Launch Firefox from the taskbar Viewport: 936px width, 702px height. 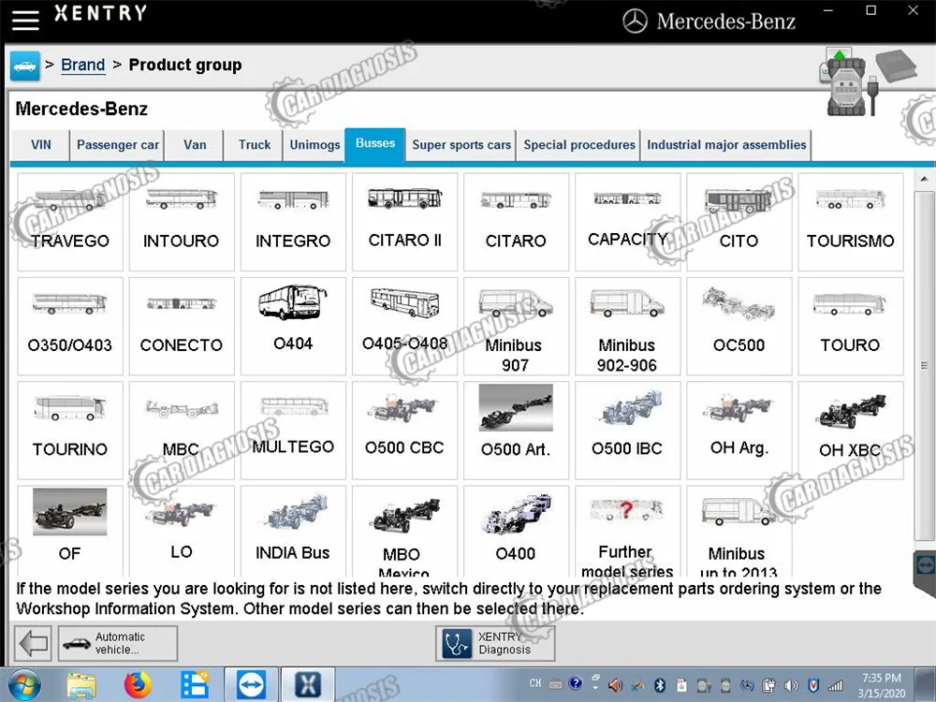click(138, 685)
